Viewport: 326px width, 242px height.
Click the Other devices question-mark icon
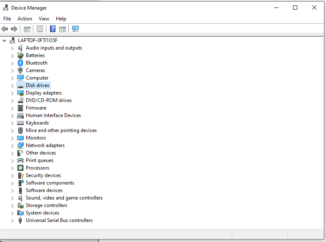point(20,153)
